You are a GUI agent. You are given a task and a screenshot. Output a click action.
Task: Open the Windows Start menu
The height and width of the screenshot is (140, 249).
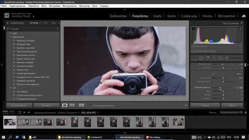click(x=4, y=137)
